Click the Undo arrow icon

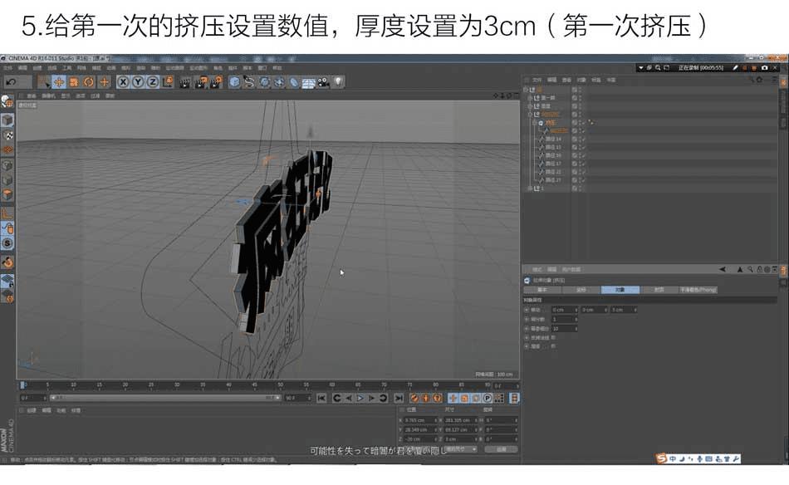coord(11,81)
